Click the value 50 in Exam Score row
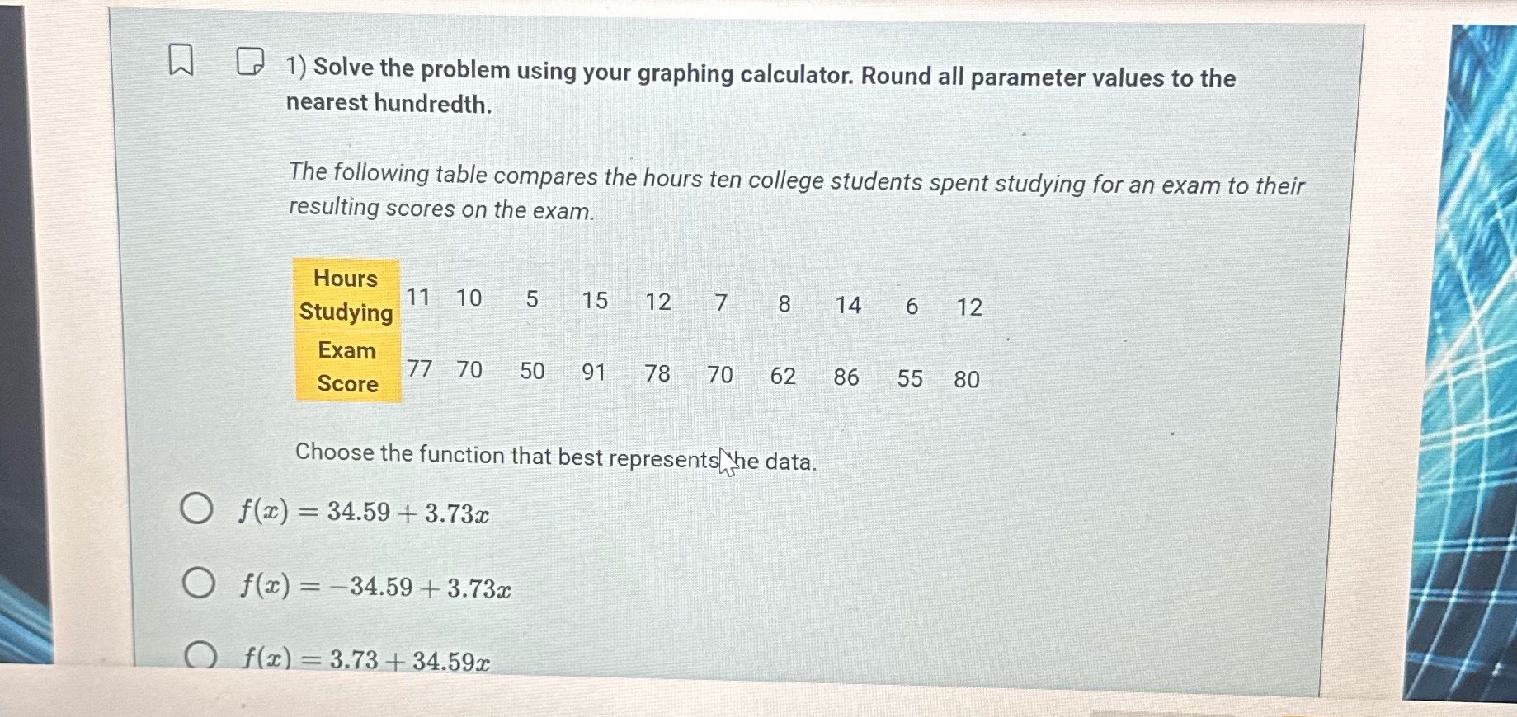Viewport: 1517px width, 717px height. (x=531, y=373)
